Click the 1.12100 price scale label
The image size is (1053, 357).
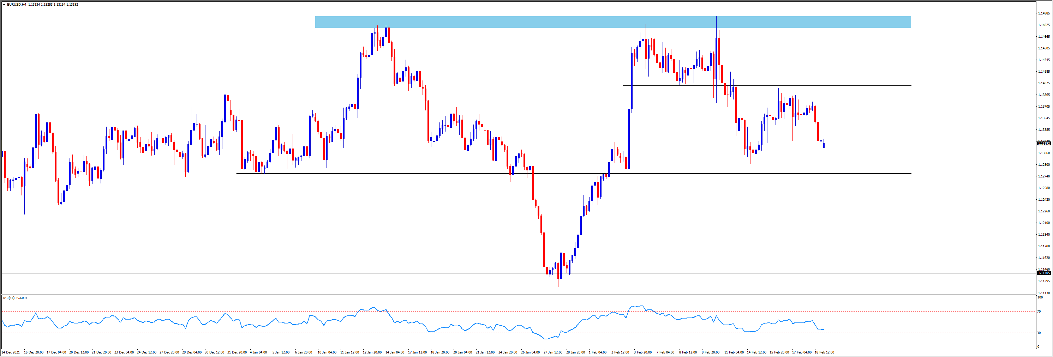(1043, 223)
